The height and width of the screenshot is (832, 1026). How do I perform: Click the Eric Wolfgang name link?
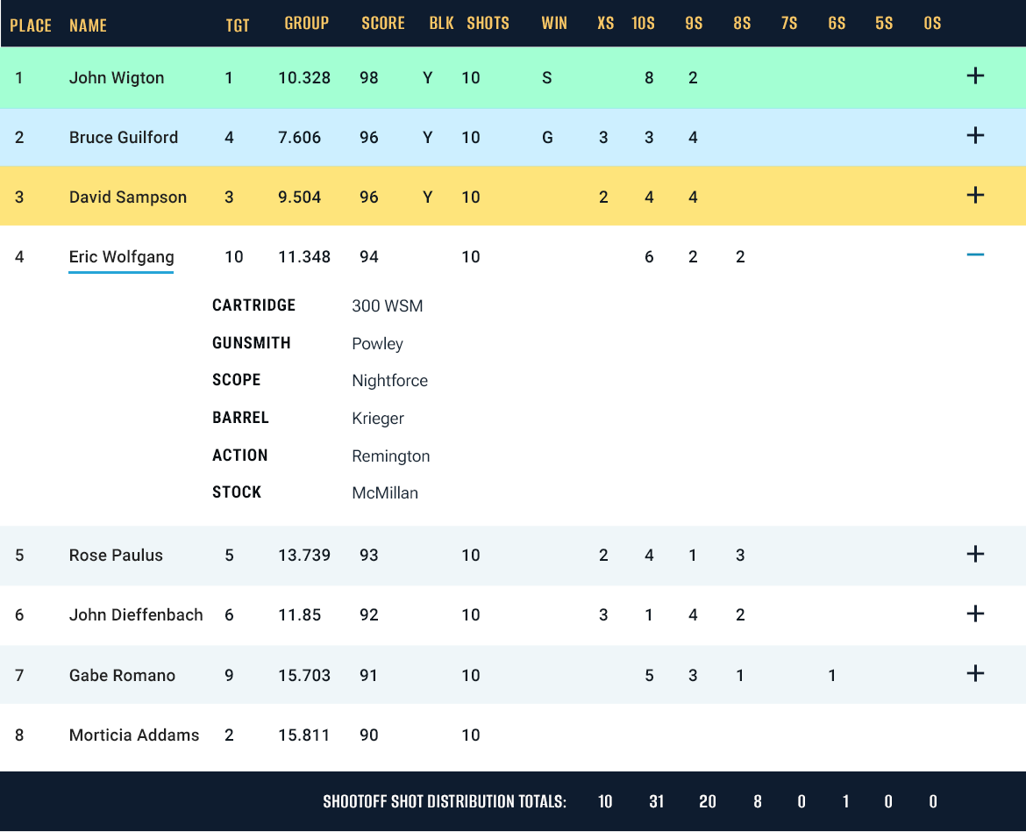pyautogui.click(x=121, y=257)
